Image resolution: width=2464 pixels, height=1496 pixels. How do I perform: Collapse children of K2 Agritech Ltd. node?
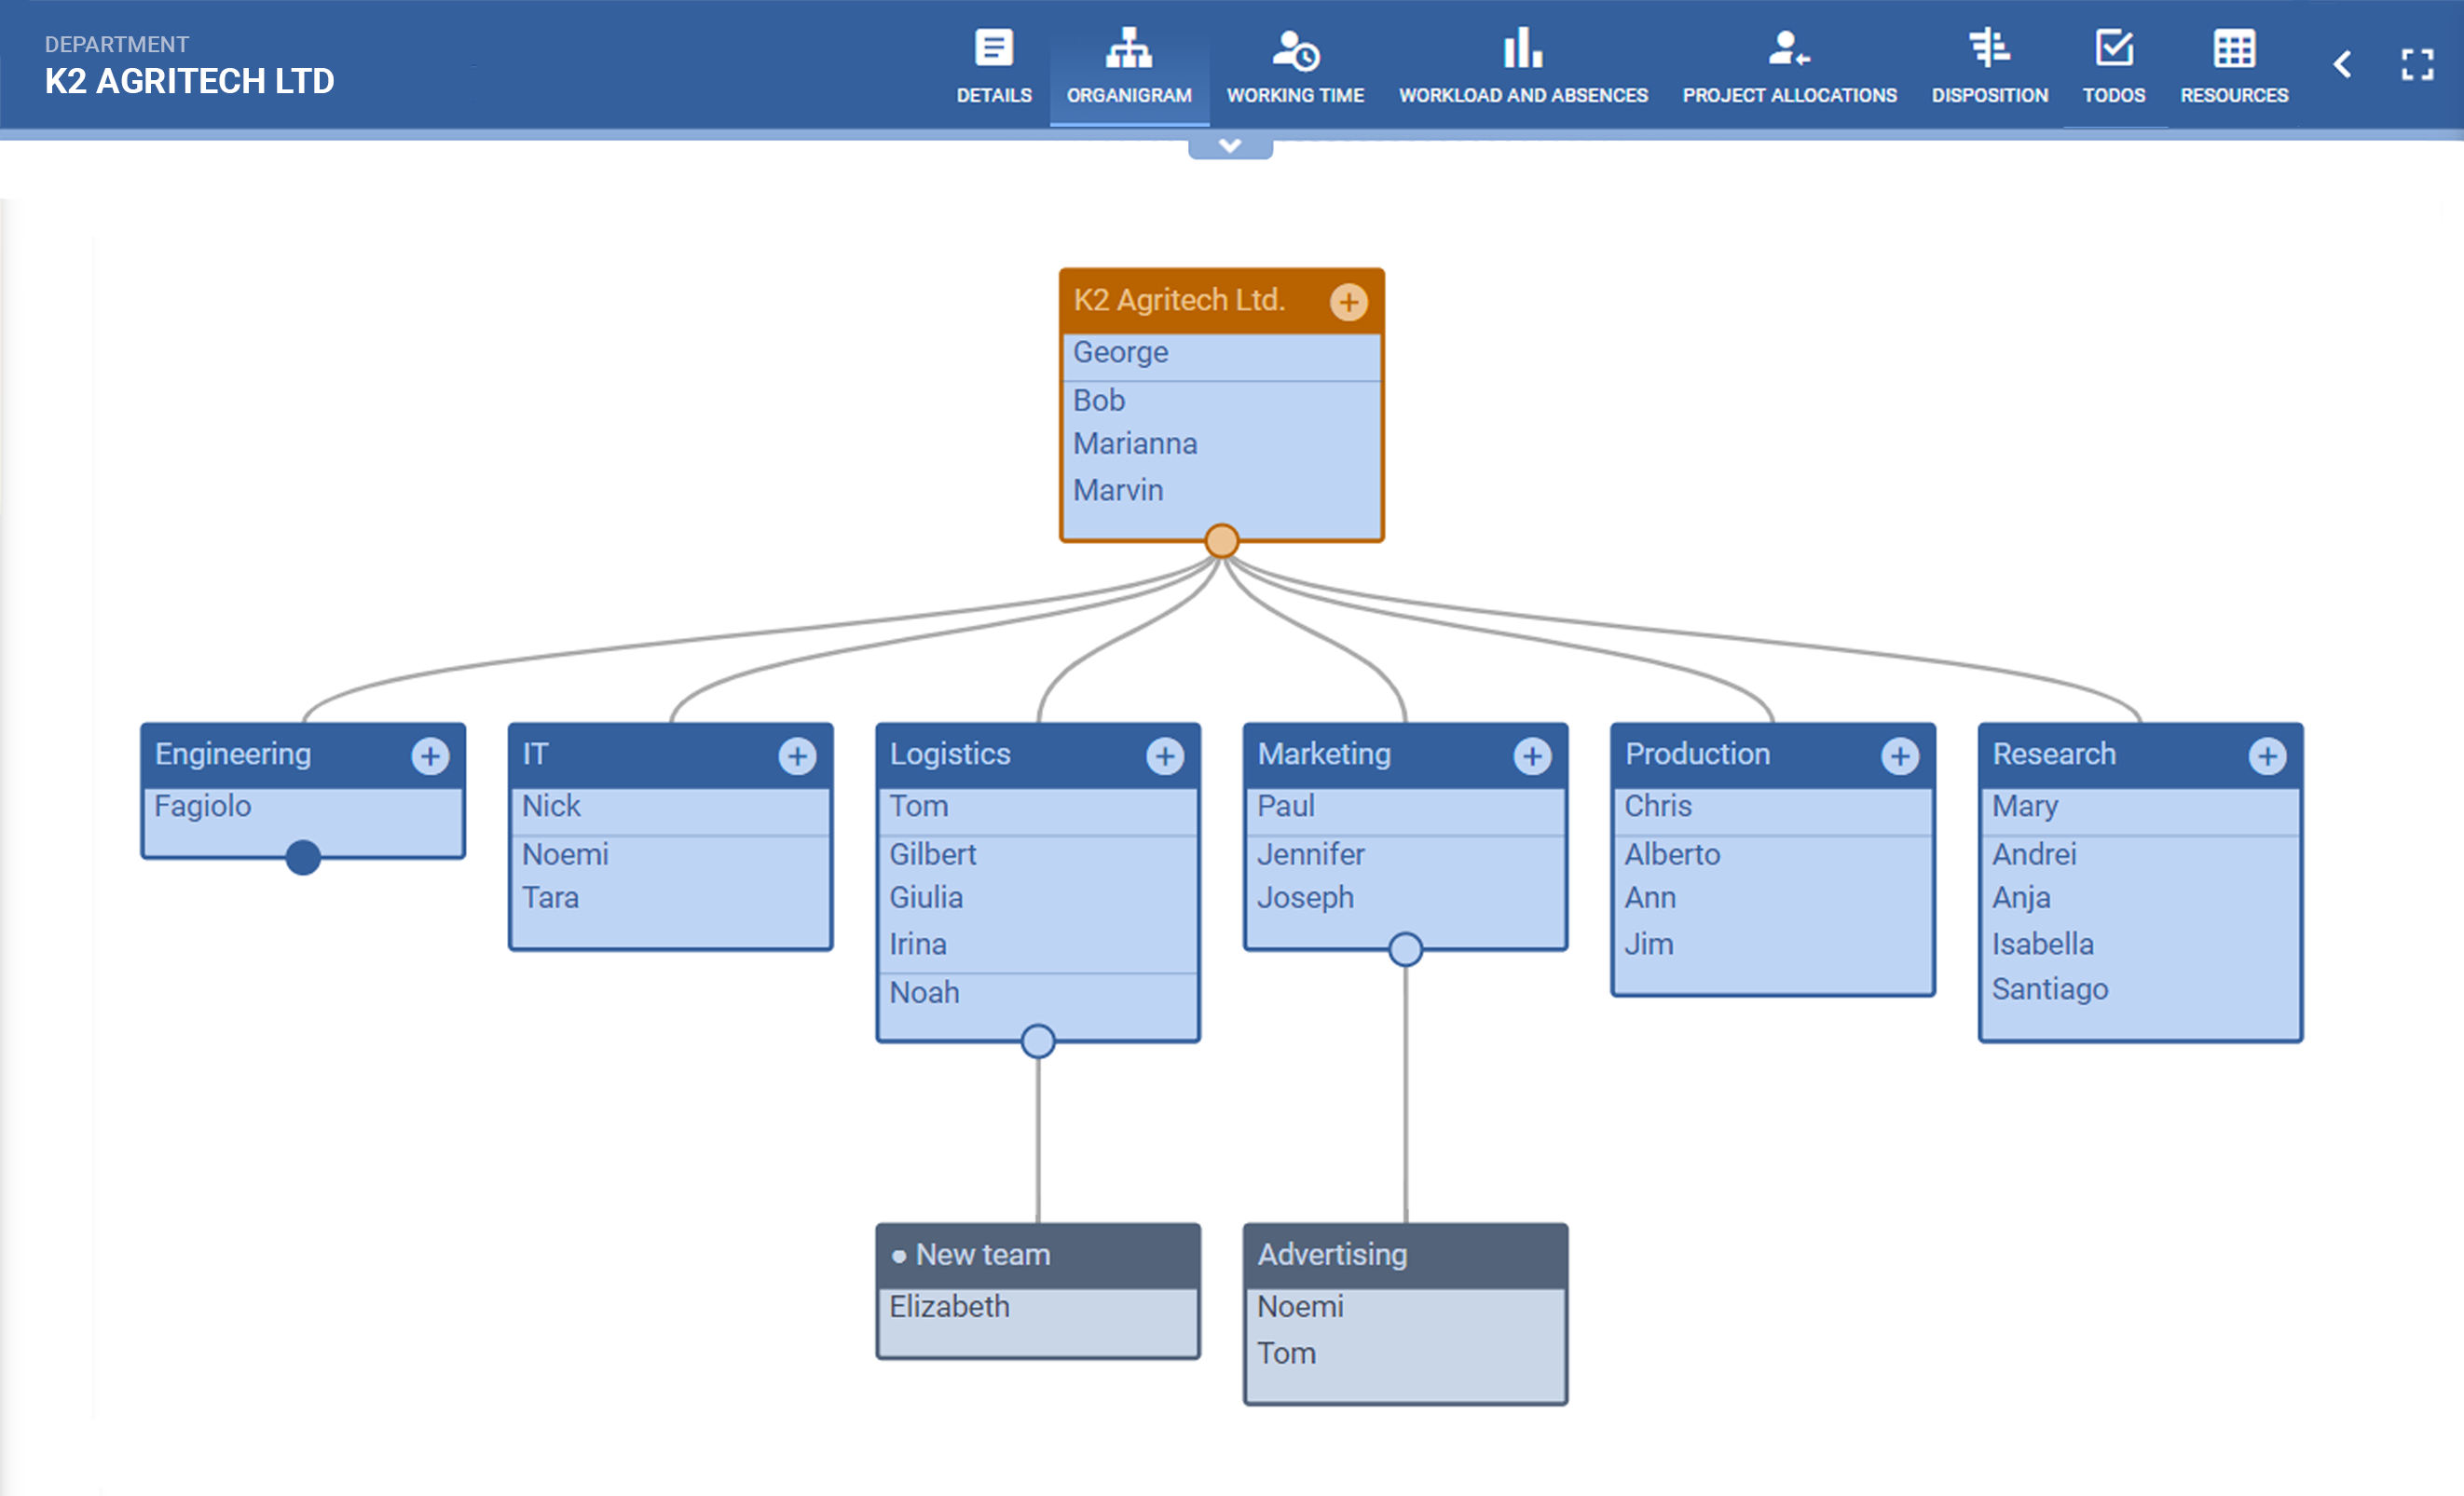1221,540
